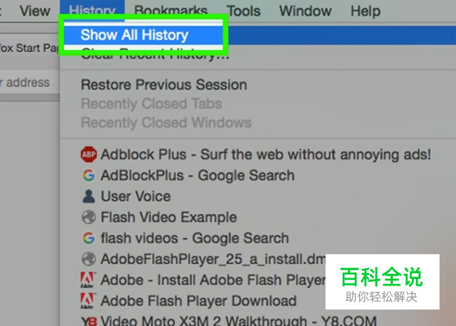Open the Bookmarks menu
Viewport: 456px width, 326px height.
click(171, 11)
